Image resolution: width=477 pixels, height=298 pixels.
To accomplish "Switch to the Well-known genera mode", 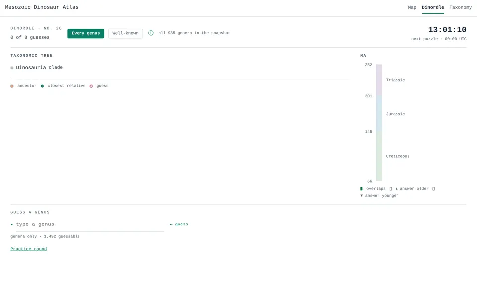I will click(x=125, y=33).
